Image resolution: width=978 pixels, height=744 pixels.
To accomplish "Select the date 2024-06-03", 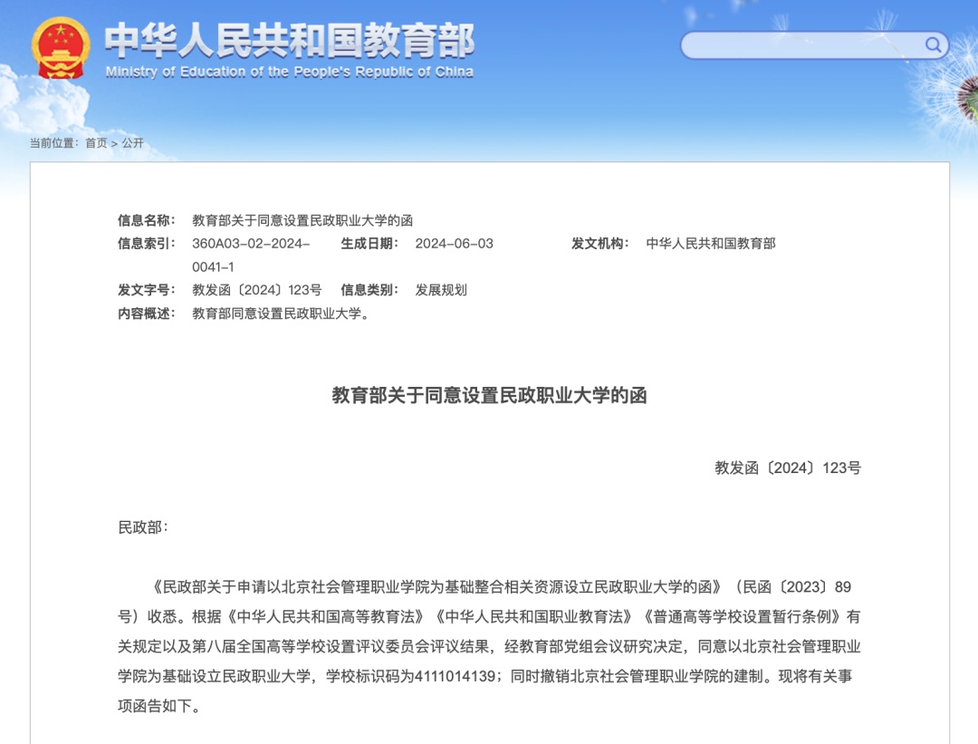I will [454, 244].
